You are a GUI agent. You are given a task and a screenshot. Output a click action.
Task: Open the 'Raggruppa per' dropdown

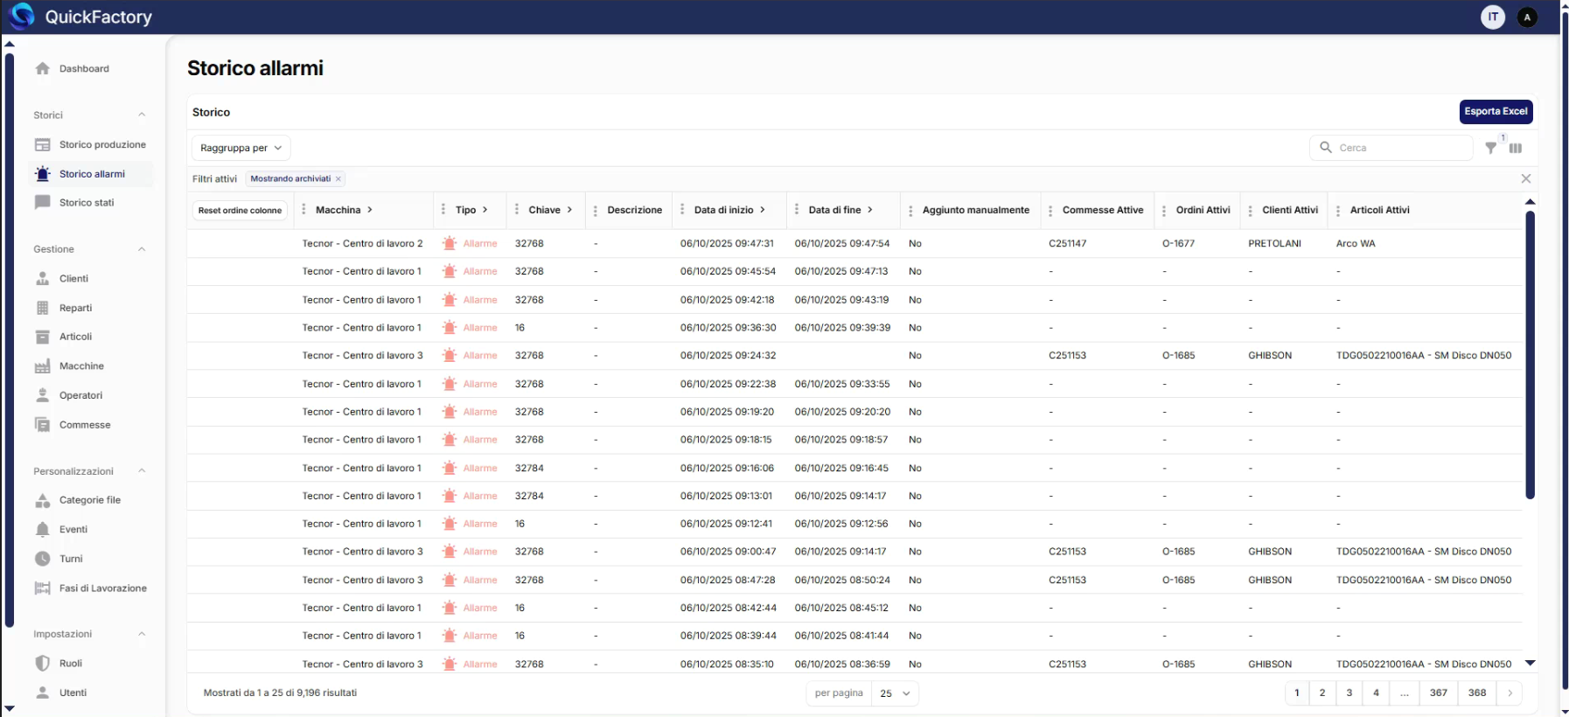tap(241, 149)
